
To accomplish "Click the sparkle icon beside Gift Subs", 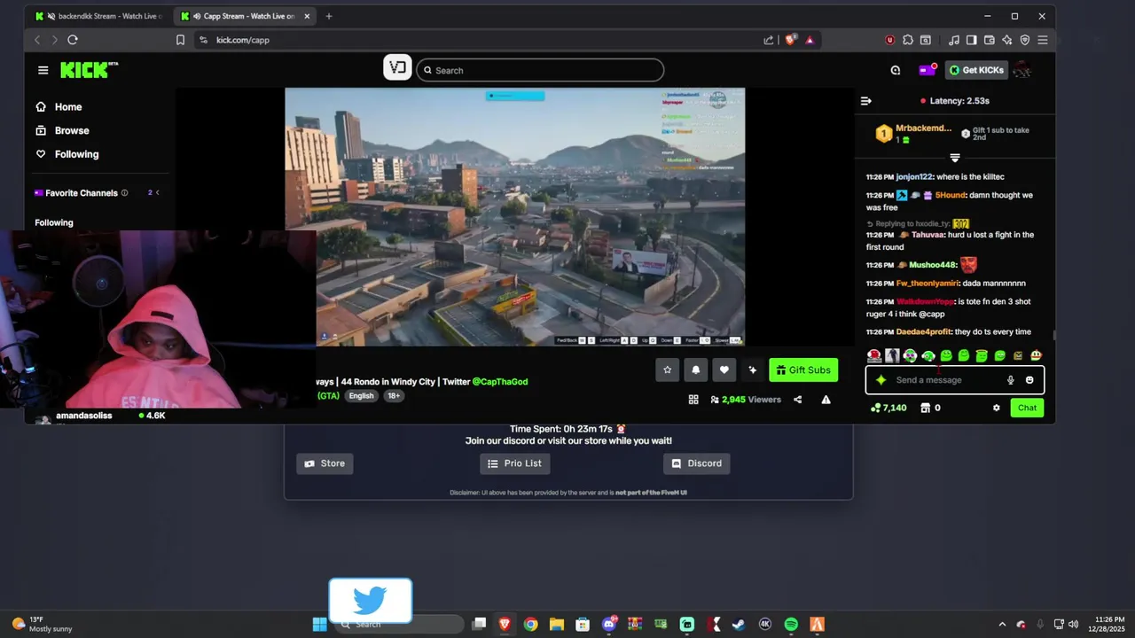I will click(753, 370).
